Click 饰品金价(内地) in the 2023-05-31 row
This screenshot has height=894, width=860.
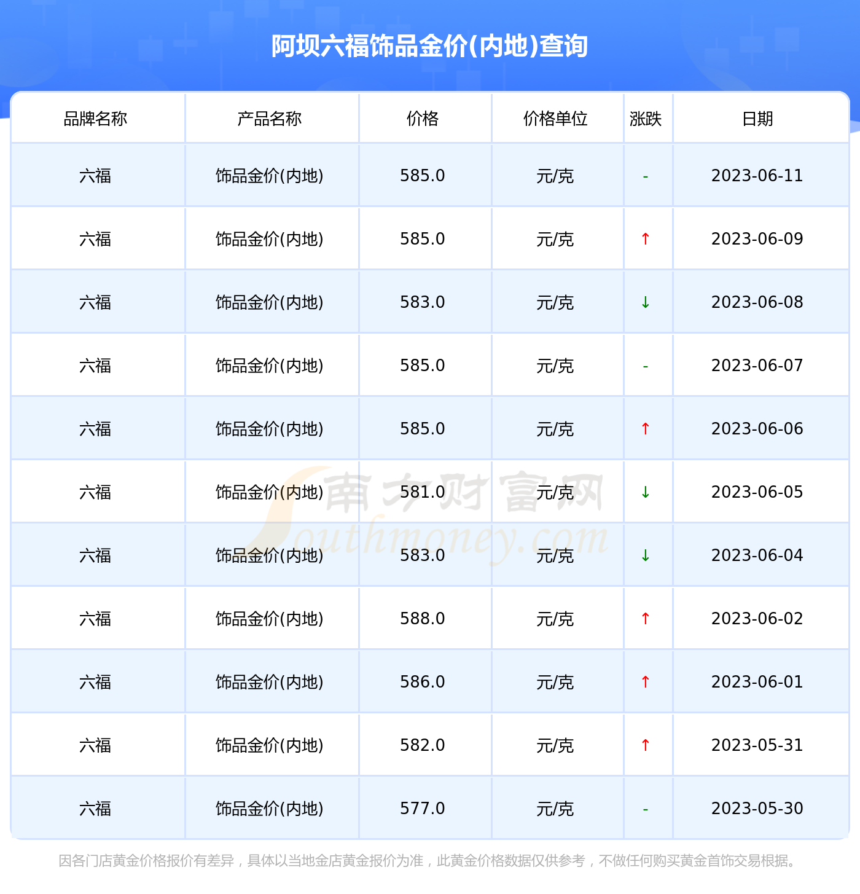[x=270, y=745]
